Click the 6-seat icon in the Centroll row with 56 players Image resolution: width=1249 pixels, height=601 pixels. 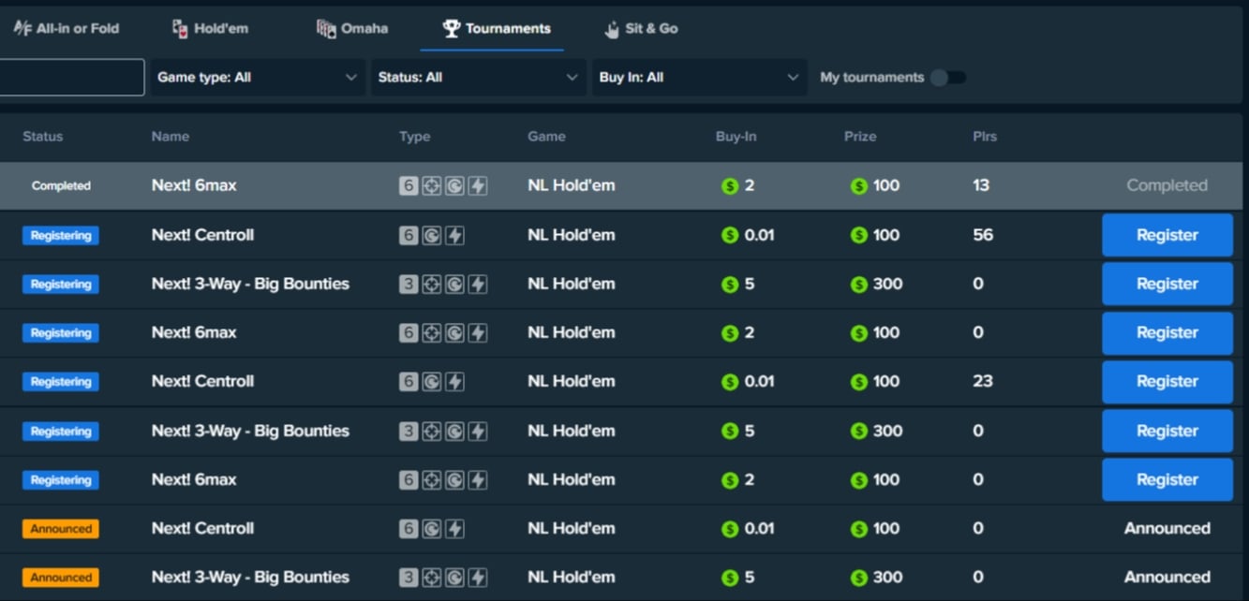(408, 235)
